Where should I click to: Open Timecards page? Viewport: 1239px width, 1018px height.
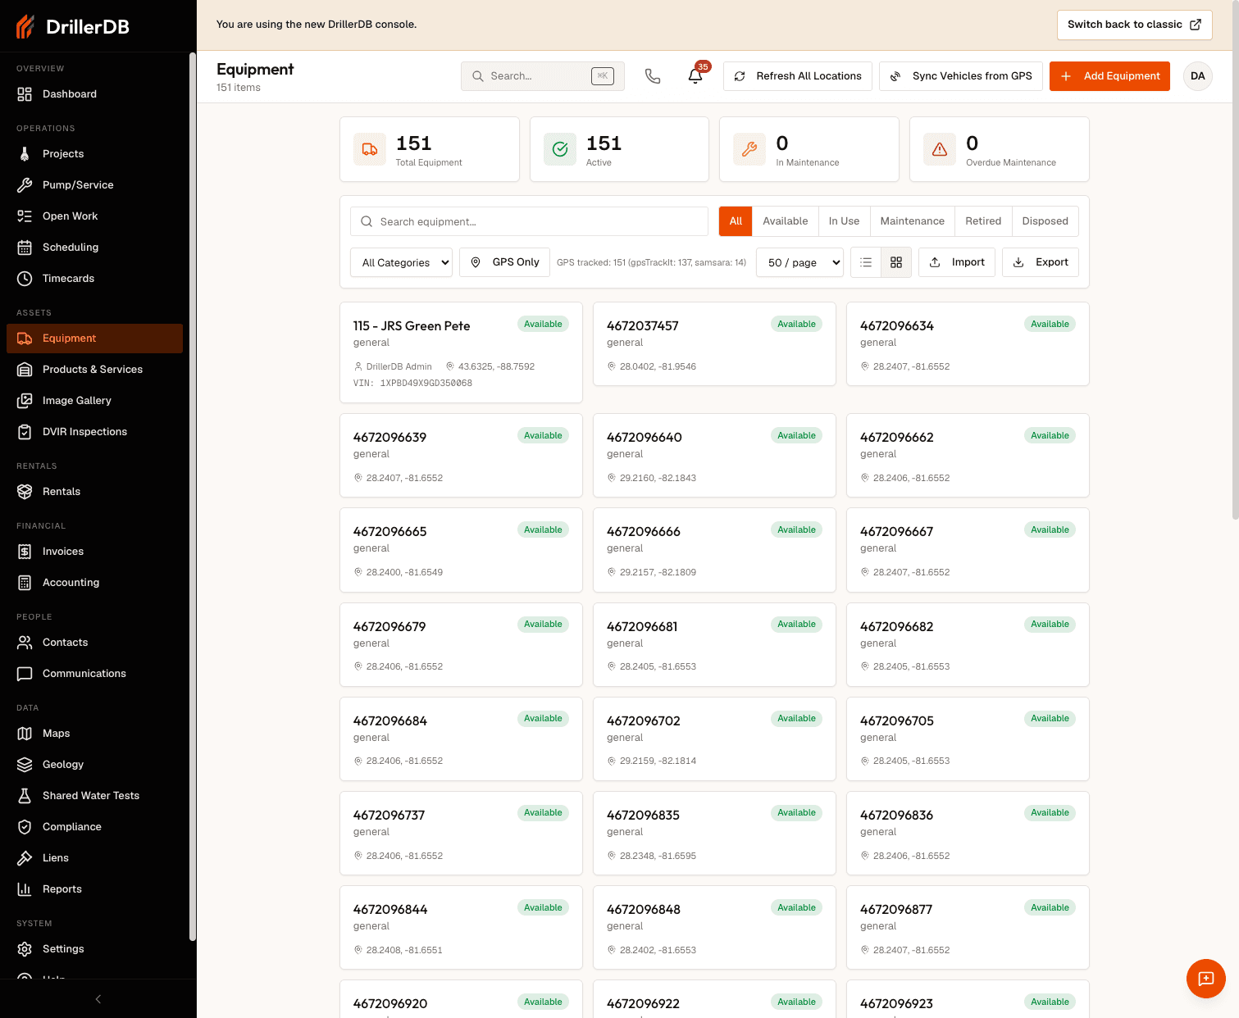click(x=94, y=279)
